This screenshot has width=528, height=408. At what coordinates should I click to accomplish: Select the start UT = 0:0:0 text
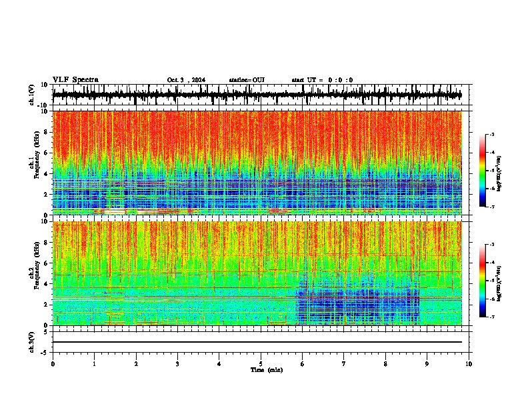[322, 80]
